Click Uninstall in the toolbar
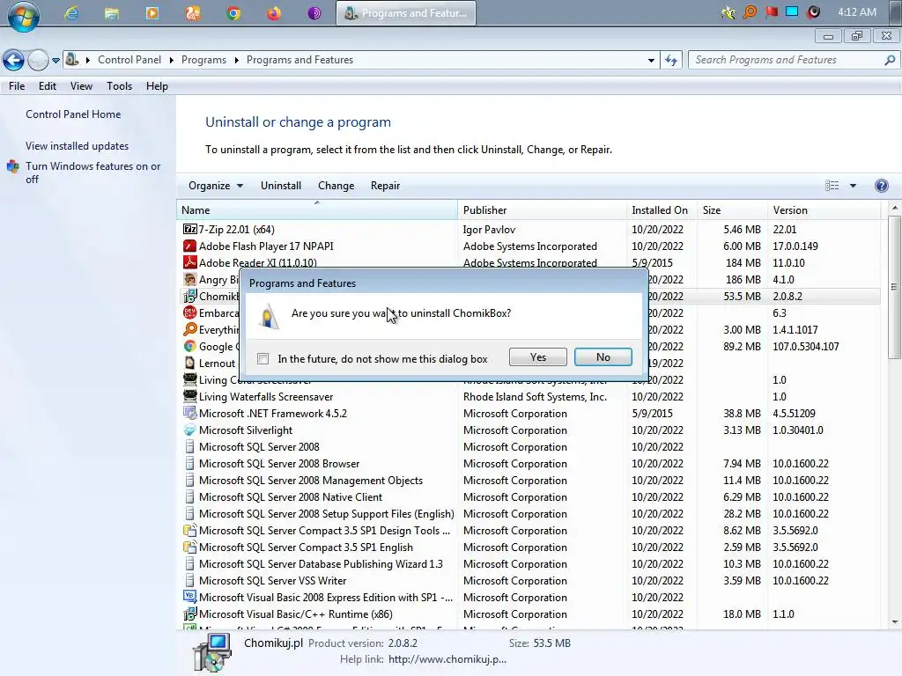Viewport: 902px width, 676px height. pyautogui.click(x=281, y=186)
